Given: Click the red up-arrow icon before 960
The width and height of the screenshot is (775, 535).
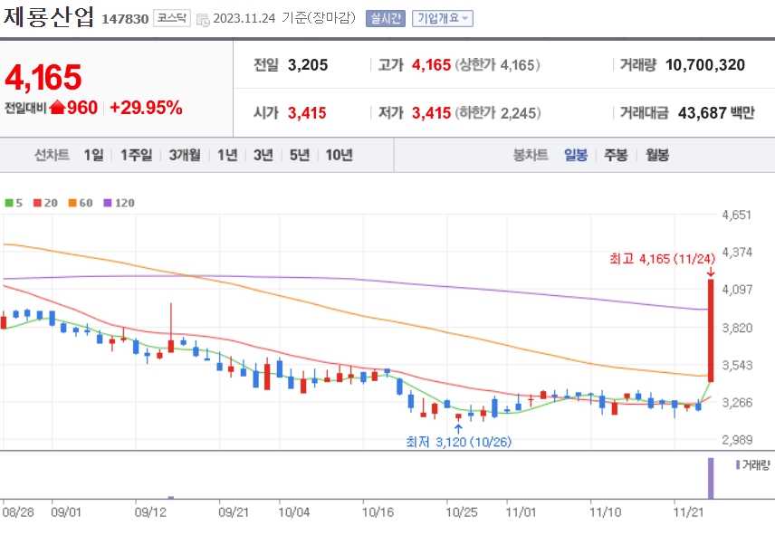Looking at the screenshot, I should pos(57,107).
